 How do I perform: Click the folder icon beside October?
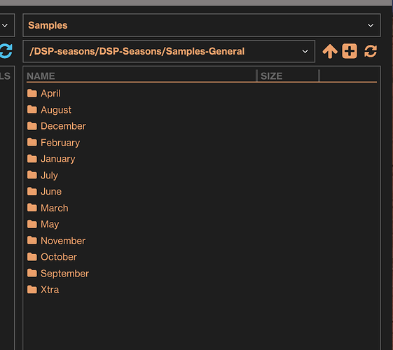coord(32,257)
